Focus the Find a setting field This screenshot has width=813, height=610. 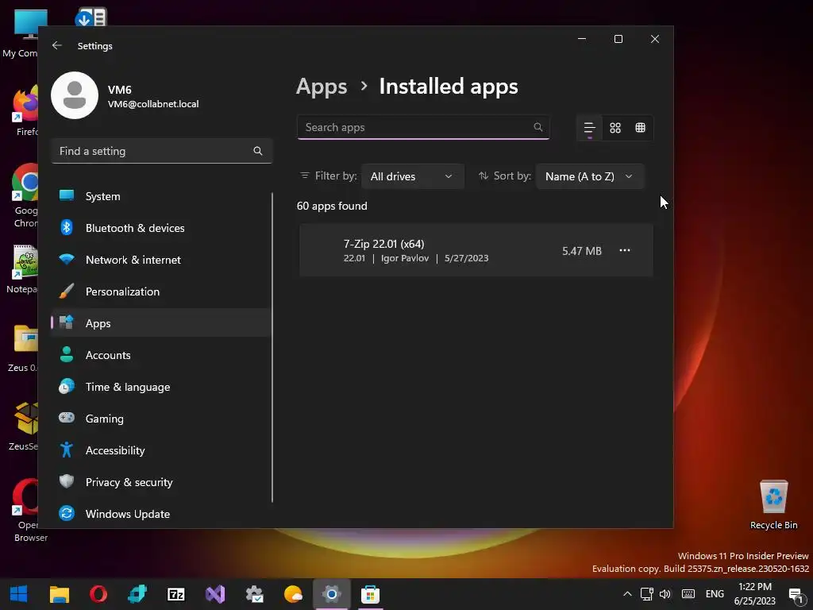[x=161, y=151]
